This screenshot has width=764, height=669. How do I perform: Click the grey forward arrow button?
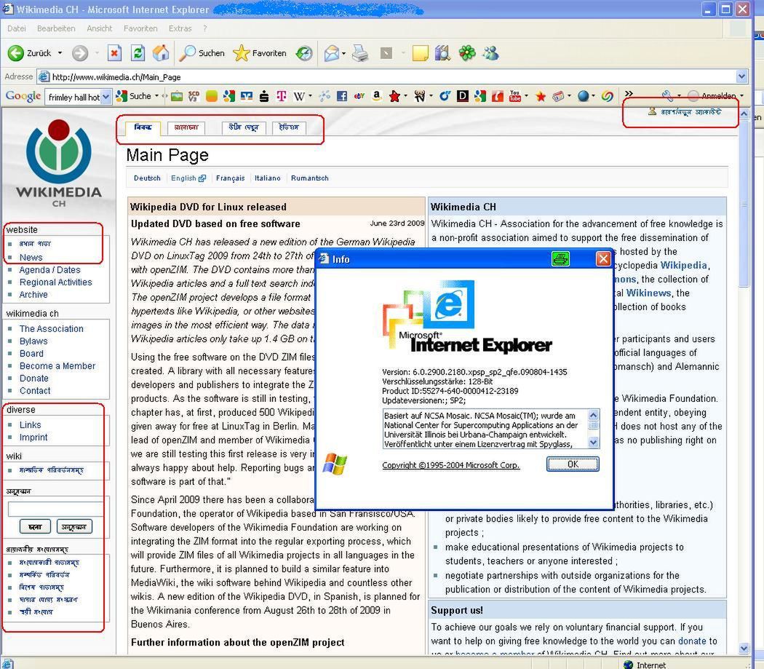(80, 53)
